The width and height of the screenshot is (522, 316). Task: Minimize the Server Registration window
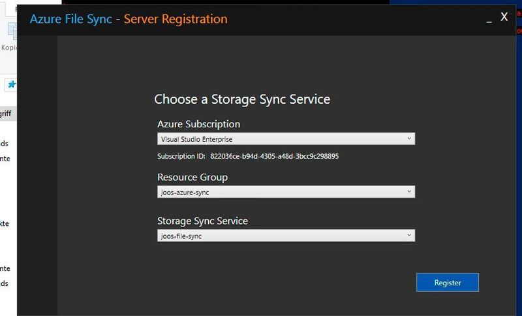(489, 21)
